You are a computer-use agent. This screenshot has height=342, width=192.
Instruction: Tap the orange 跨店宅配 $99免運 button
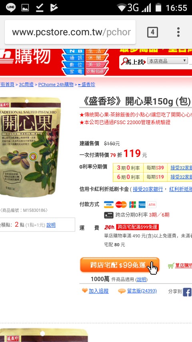[x=120, y=265]
